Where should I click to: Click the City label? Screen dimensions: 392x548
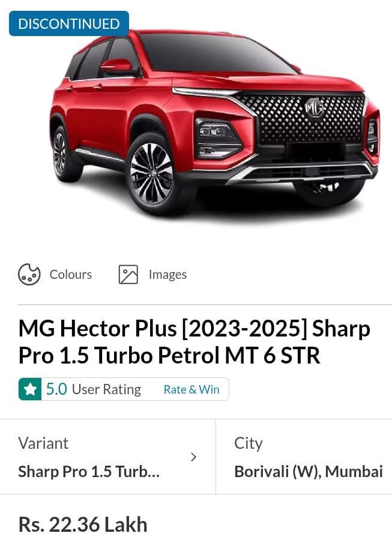[x=248, y=443]
